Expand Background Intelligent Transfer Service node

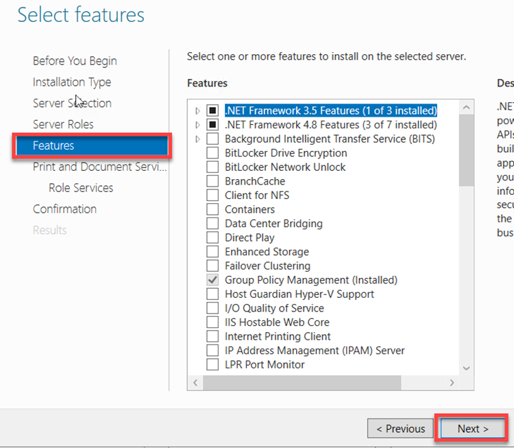click(x=198, y=139)
